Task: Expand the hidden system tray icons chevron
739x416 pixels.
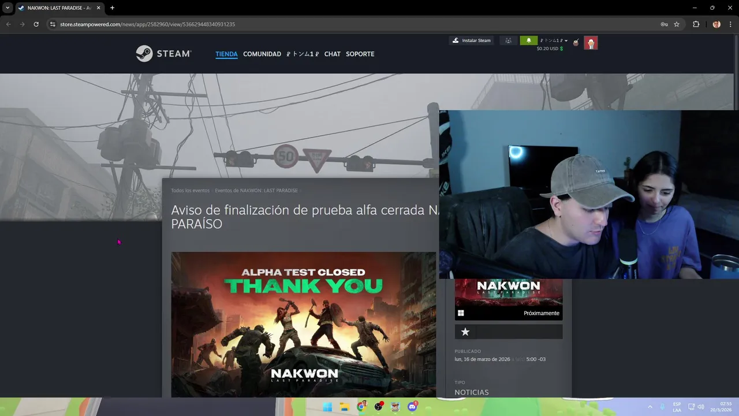Action: pos(650,407)
